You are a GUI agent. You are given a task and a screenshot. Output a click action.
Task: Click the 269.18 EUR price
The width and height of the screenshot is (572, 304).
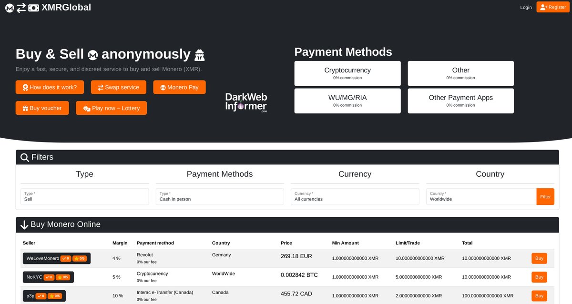296,256
